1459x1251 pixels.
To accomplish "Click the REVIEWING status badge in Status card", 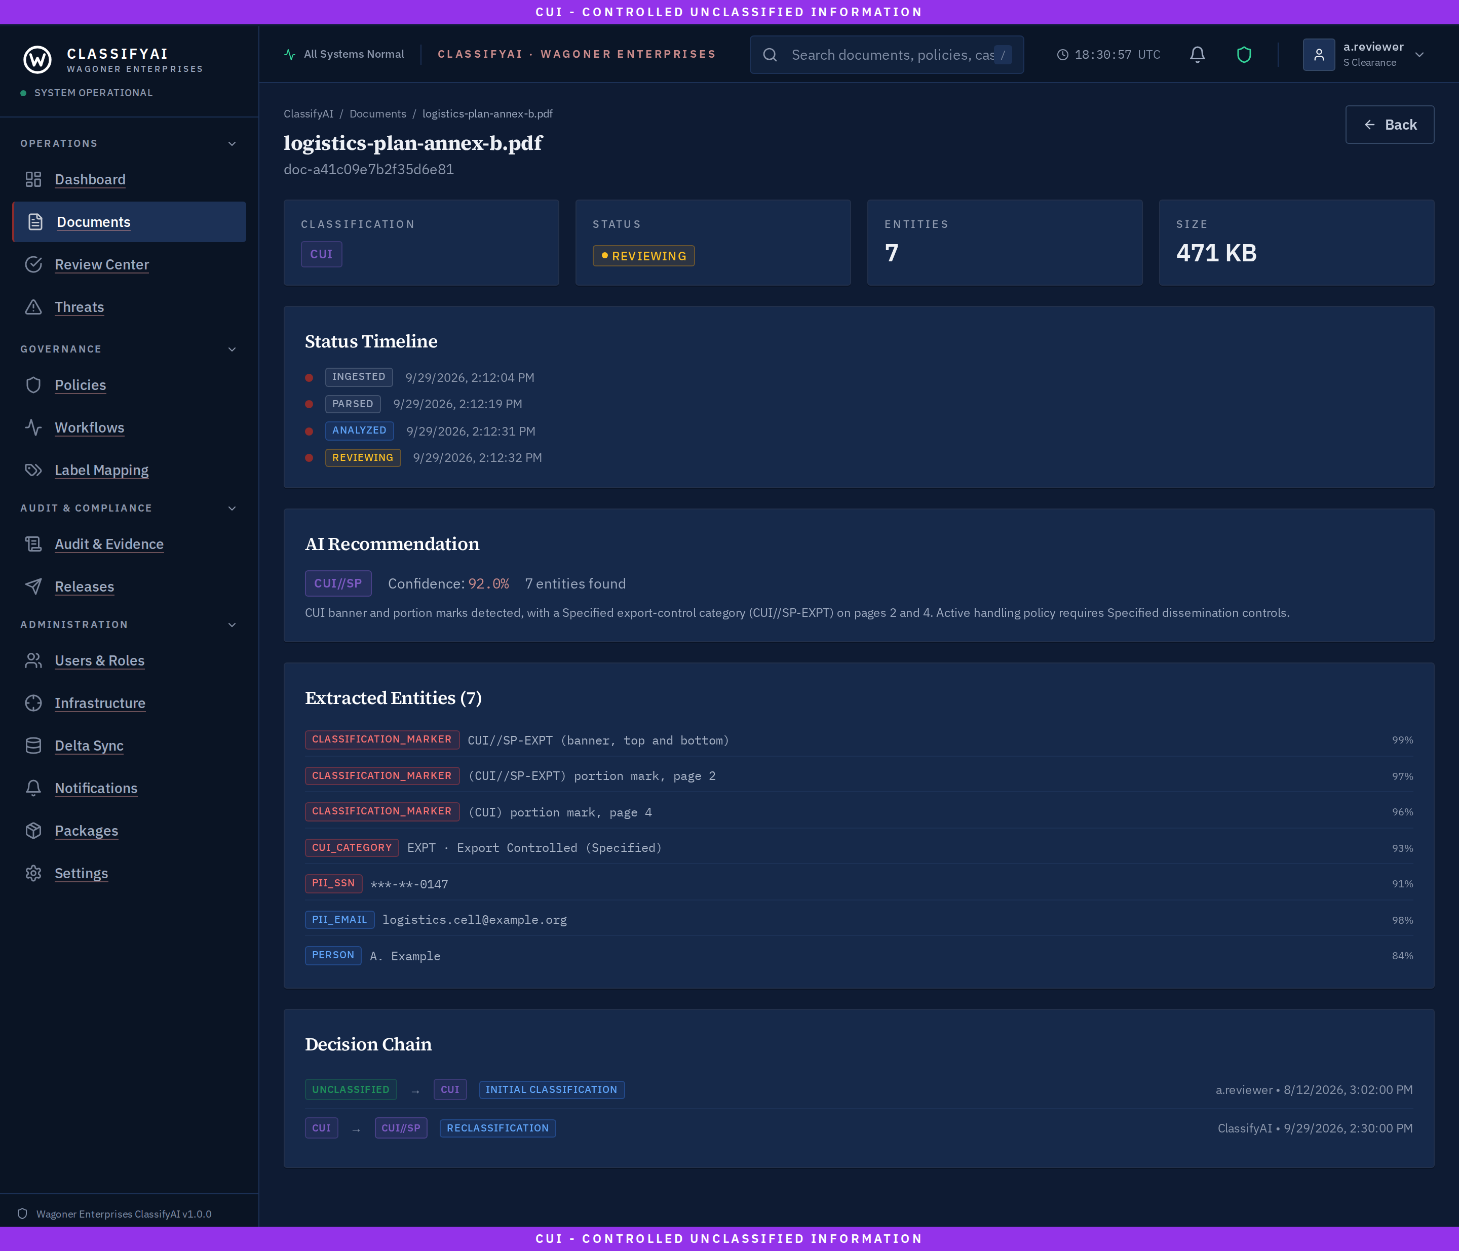I will 643,256.
